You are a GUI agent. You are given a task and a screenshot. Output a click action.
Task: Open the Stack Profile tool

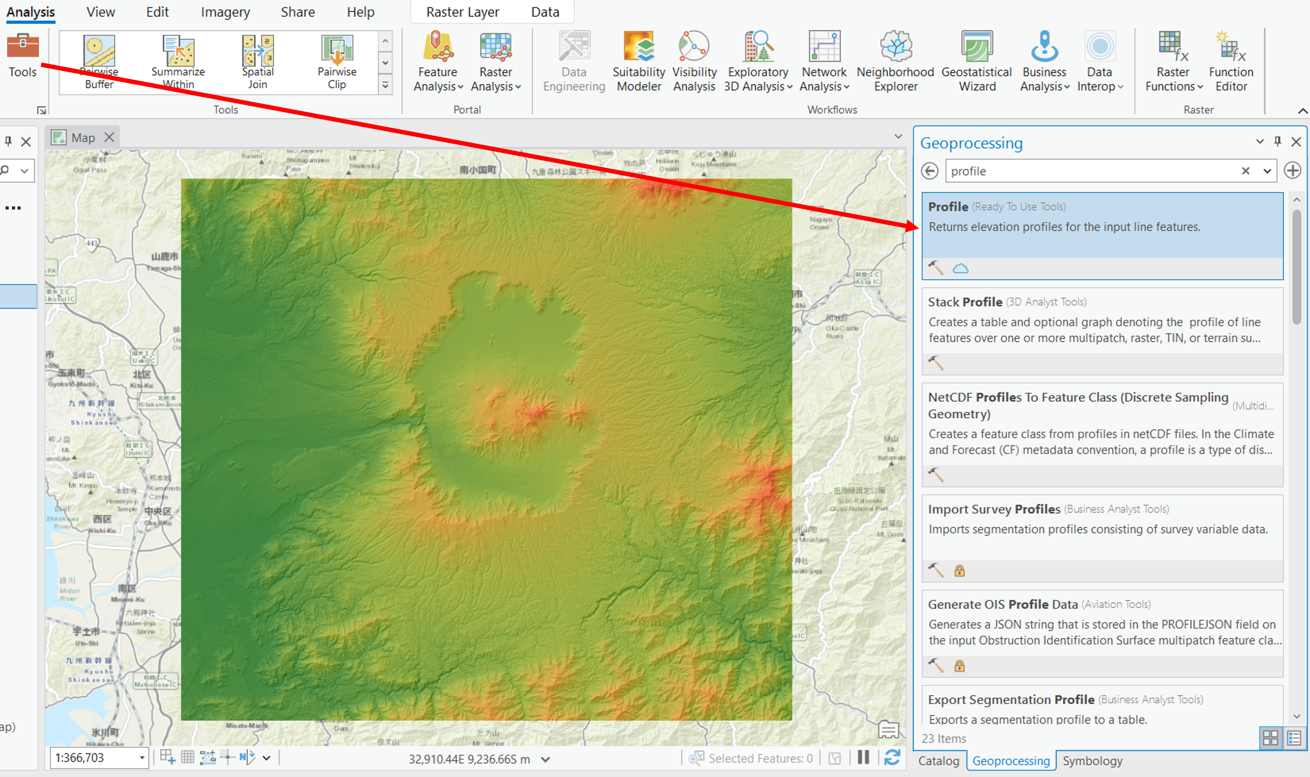click(1102, 331)
